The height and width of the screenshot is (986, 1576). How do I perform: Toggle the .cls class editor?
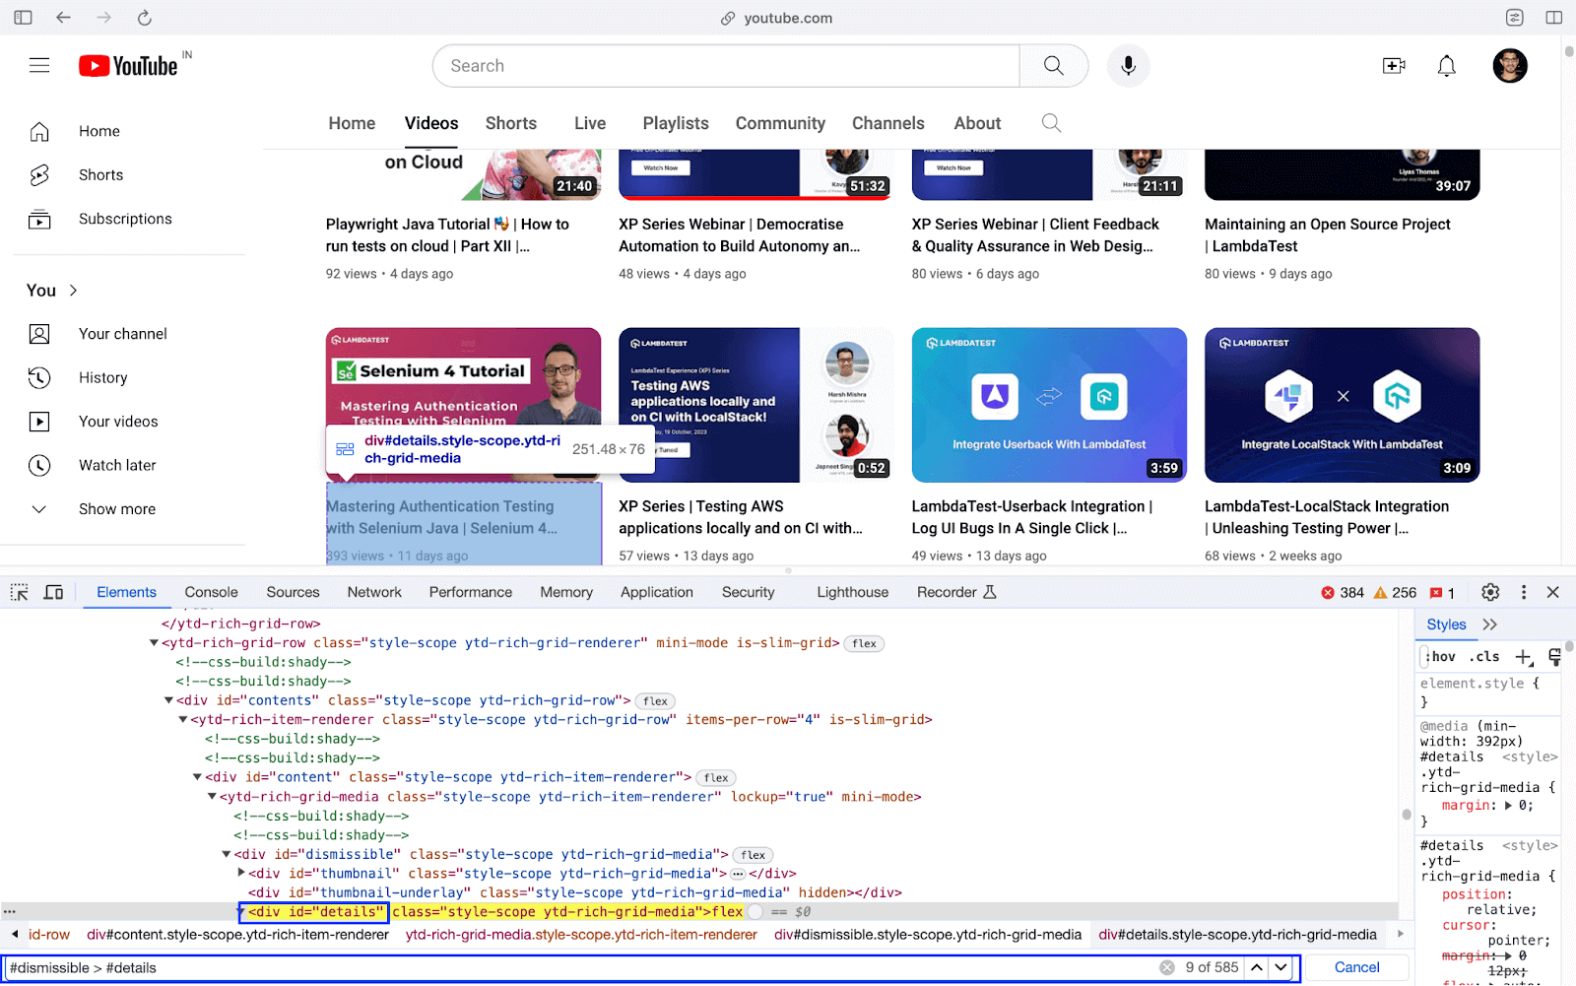click(x=1484, y=657)
